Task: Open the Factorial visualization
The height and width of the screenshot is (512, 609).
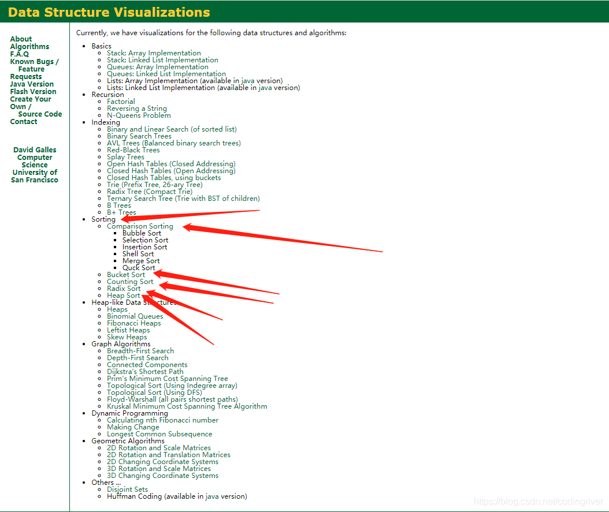Action: pos(121,102)
